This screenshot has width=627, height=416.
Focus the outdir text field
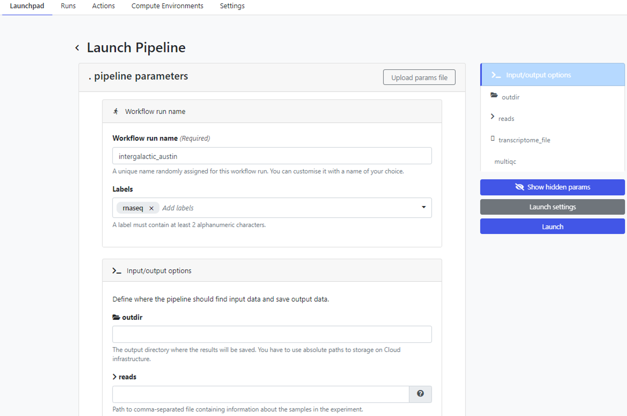tap(272, 334)
